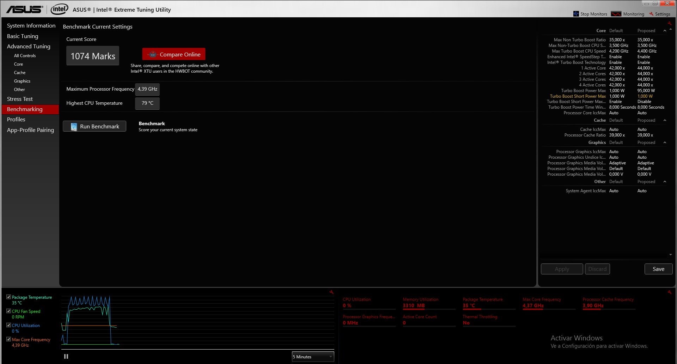The width and height of the screenshot is (677, 364).
Task: Uncheck CPU Utilization monitor
Action: pos(9,325)
